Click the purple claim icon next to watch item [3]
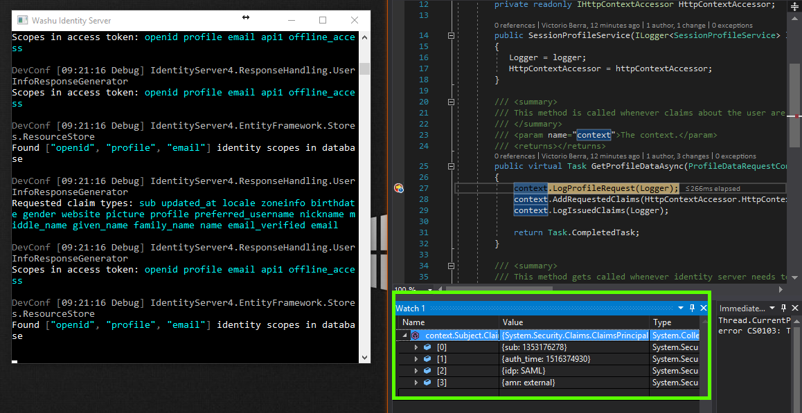 pos(427,382)
